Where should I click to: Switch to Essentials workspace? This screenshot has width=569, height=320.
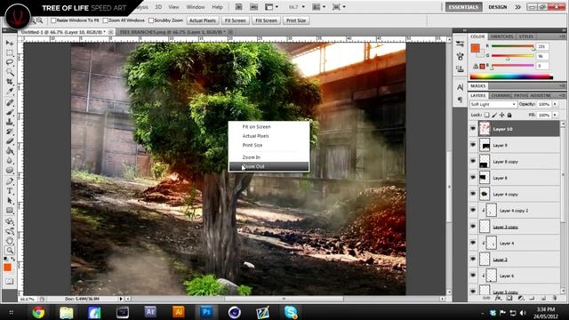(x=464, y=7)
